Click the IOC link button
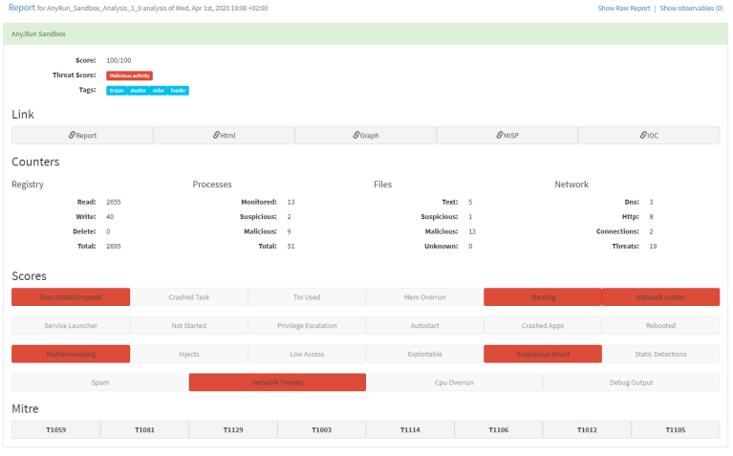 point(649,136)
